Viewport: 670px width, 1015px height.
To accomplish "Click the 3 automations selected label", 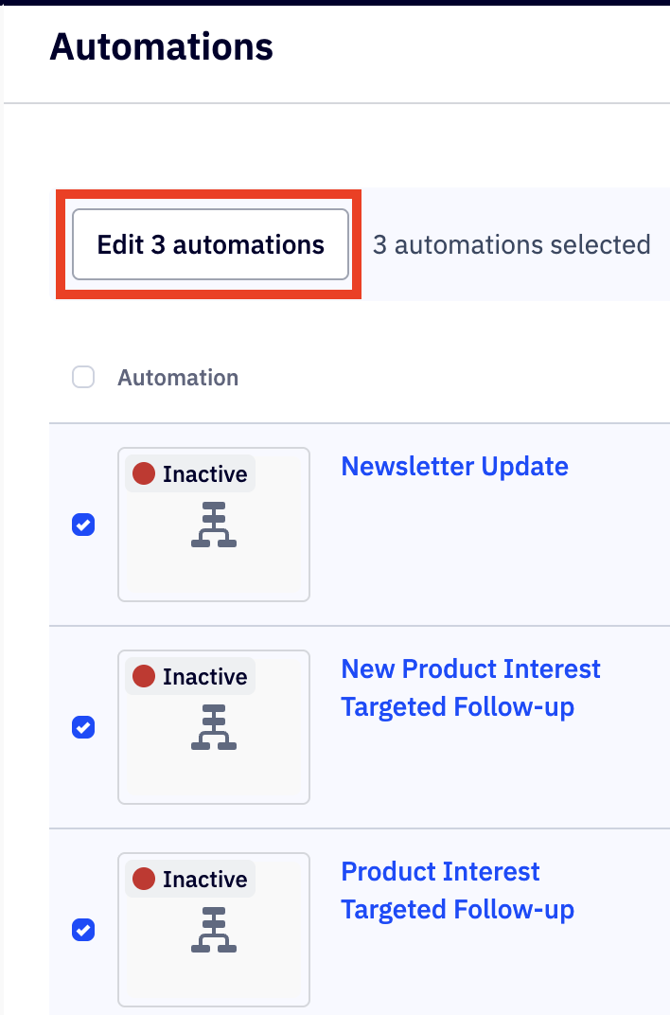I will point(511,244).
